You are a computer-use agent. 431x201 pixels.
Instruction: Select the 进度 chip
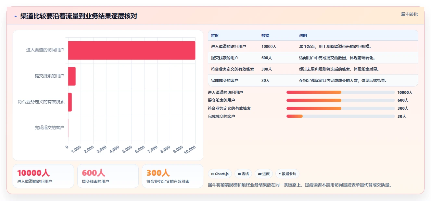click(264, 174)
